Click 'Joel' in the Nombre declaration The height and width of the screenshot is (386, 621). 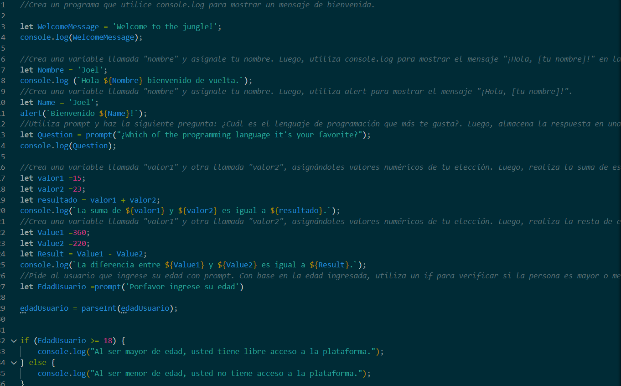(90, 70)
